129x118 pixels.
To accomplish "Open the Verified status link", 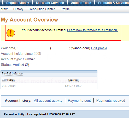I will pos(18,65).
